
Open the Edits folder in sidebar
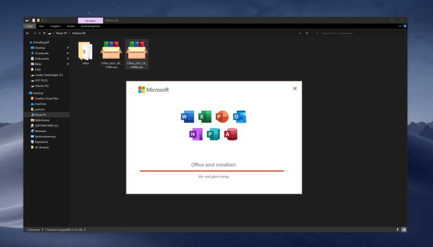click(x=38, y=69)
